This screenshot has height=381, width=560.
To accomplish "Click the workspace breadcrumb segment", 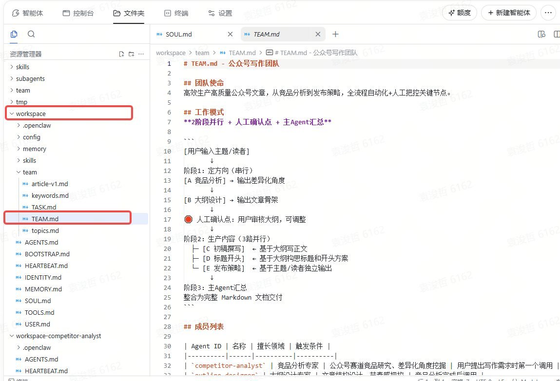I will pyautogui.click(x=171, y=53).
